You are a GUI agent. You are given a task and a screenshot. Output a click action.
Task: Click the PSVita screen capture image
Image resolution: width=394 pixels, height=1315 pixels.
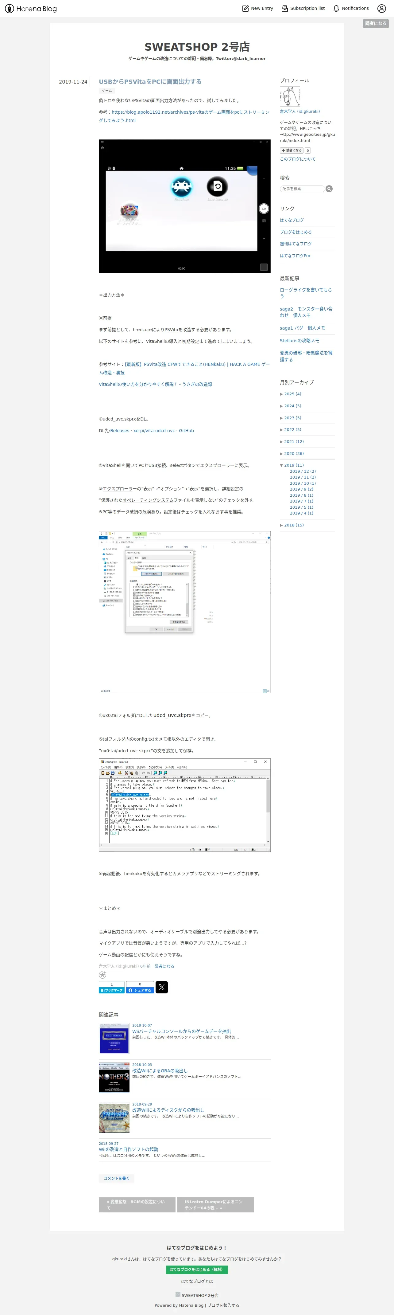184,206
